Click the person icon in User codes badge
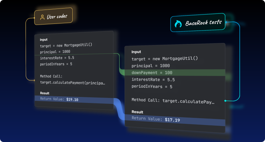Screen dimensions: 265x142 coord(42,17)
